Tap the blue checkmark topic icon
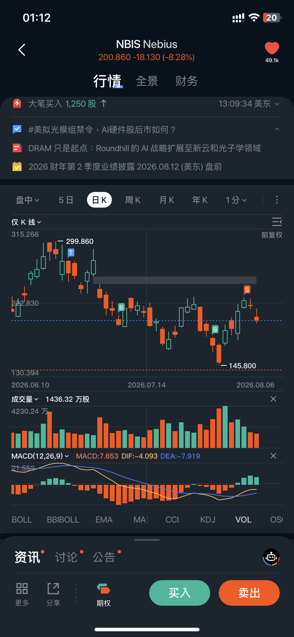 point(17,129)
